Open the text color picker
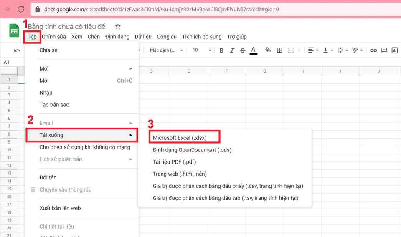The height and width of the screenshot is (237, 401). [253, 50]
